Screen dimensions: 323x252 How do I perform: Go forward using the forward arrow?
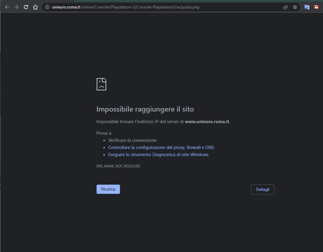pyautogui.click(x=16, y=7)
